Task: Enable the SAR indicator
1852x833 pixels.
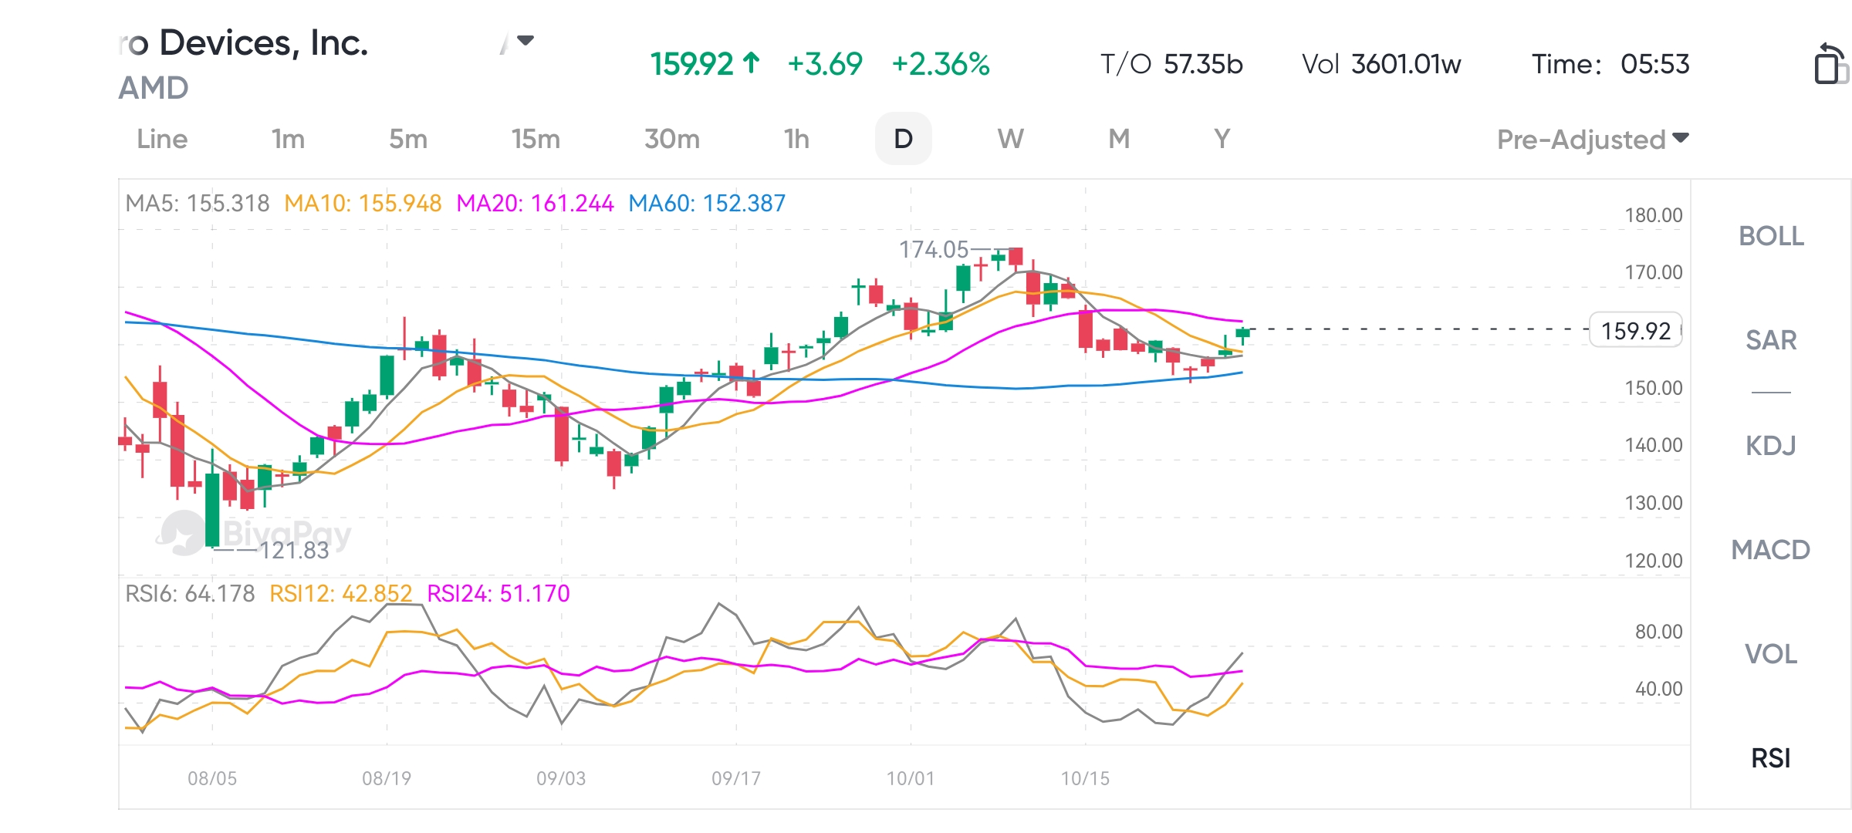Action: (1771, 340)
